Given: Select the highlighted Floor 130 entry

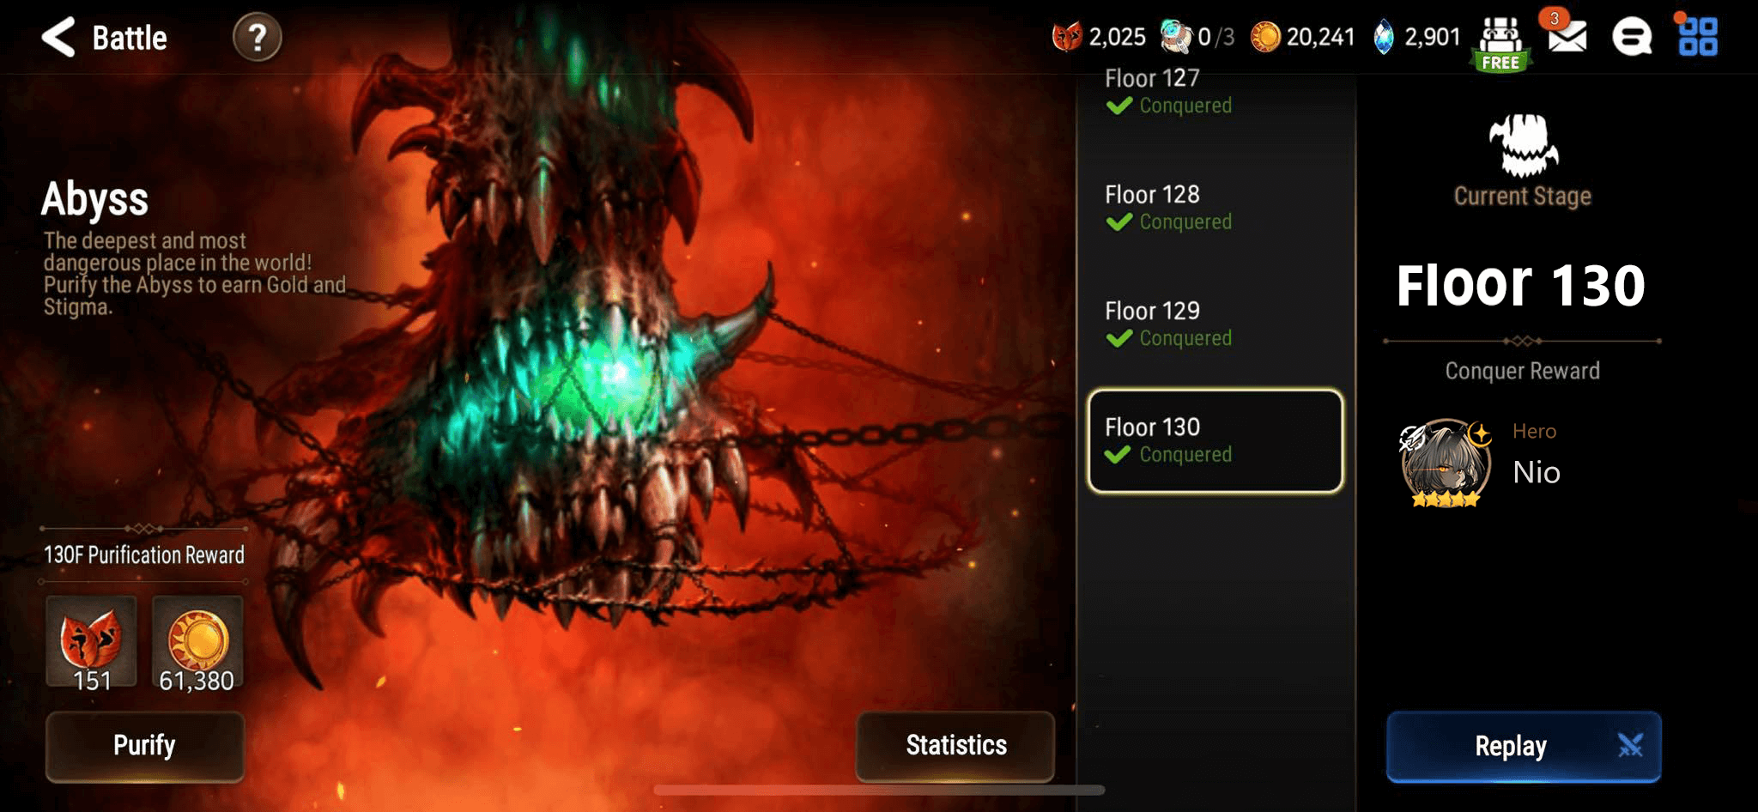Looking at the screenshot, I should coord(1215,440).
